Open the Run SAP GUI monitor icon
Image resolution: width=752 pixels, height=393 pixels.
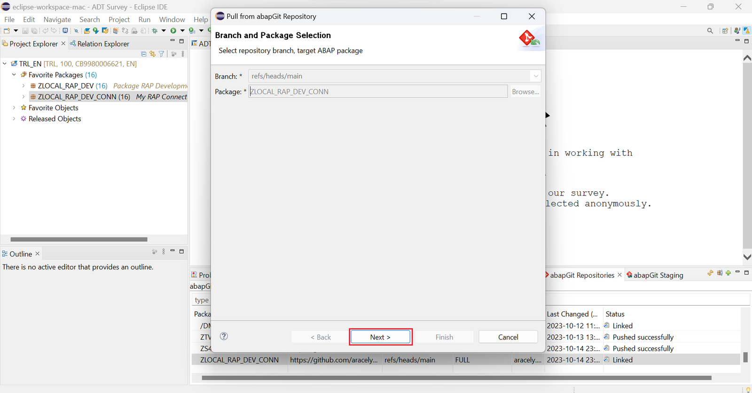65,31
